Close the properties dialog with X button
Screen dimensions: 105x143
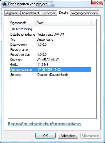click(97, 3)
